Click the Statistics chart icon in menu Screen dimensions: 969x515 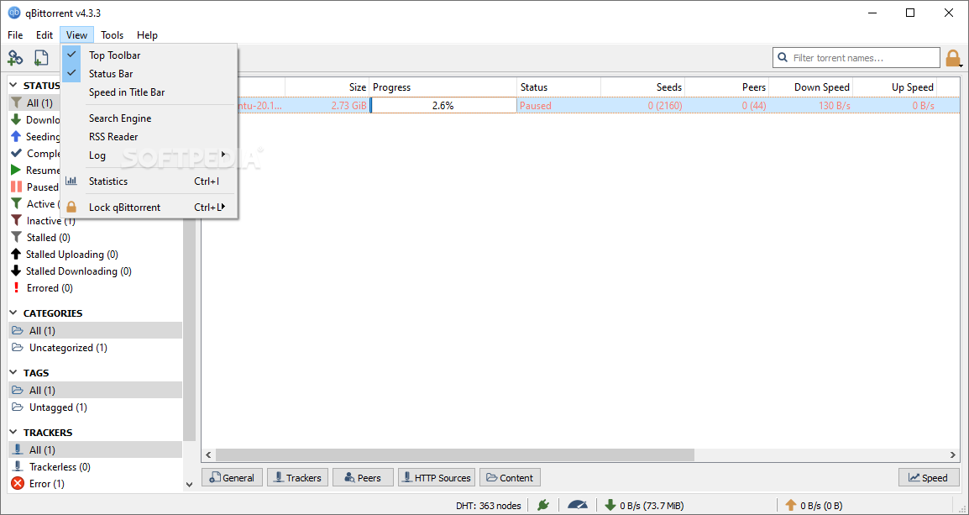71,181
